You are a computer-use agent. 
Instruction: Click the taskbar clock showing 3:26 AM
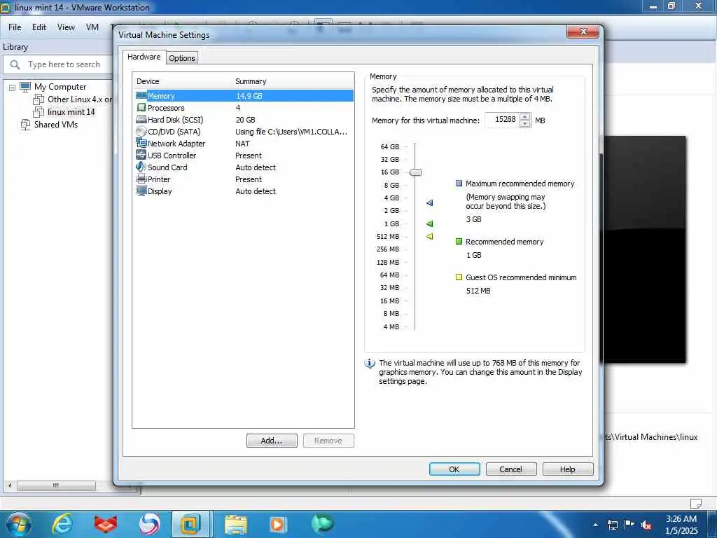click(x=681, y=525)
